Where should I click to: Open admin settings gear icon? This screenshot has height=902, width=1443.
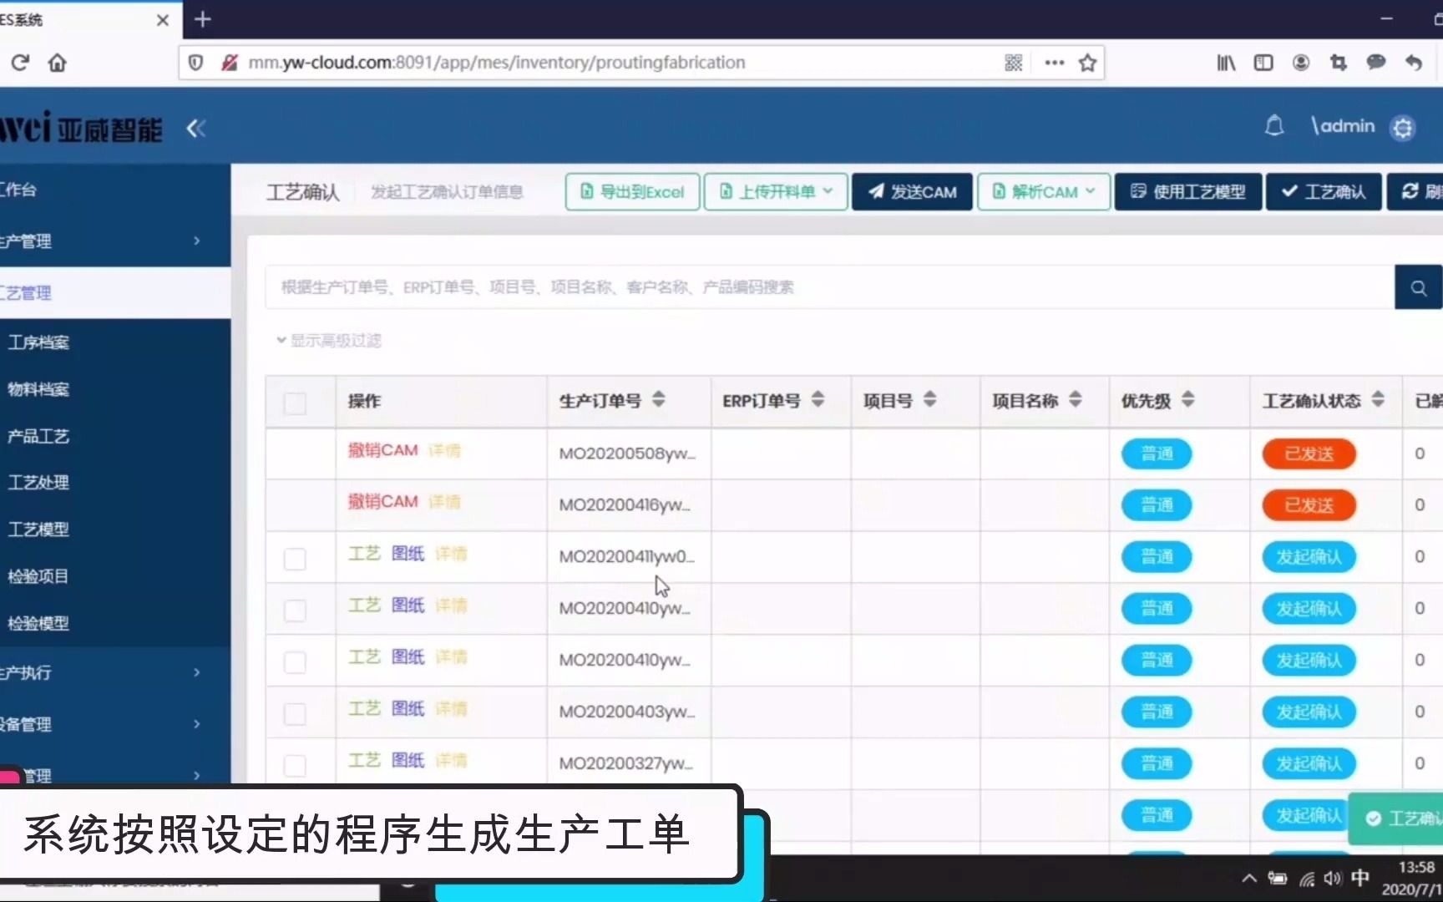pos(1403,128)
